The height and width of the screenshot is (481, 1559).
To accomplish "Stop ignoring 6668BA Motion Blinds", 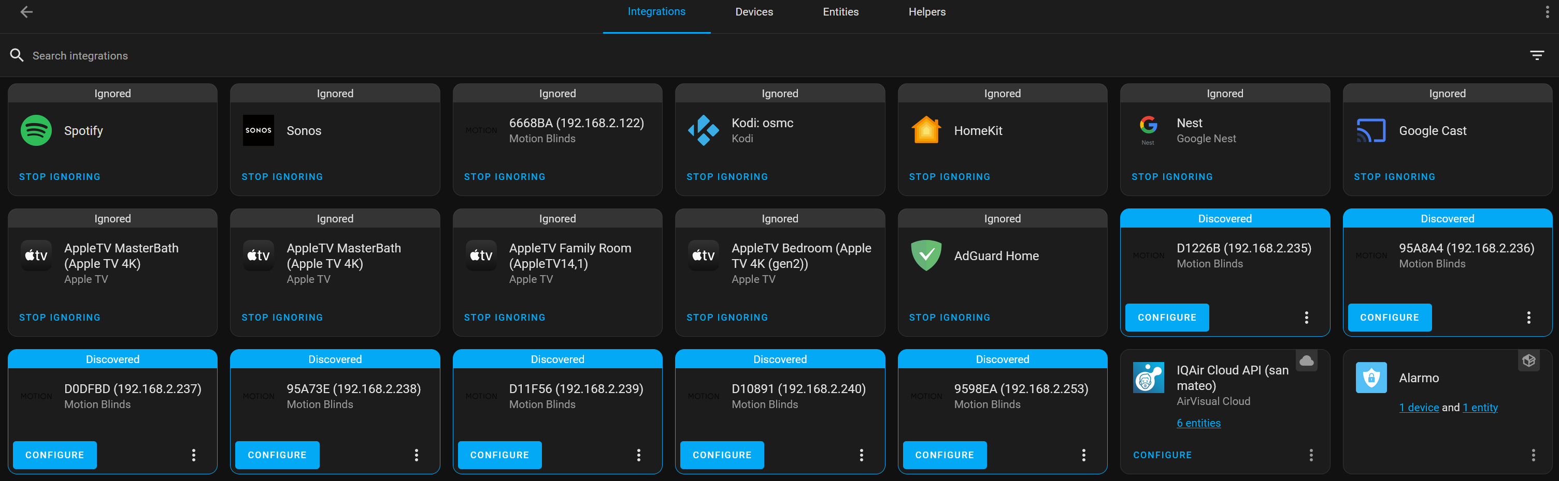I will click(x=505, y=177).
